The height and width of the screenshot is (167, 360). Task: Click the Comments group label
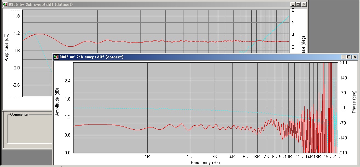point(19,114)
